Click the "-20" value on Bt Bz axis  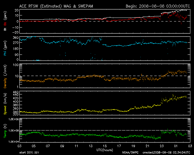[15, 32]
